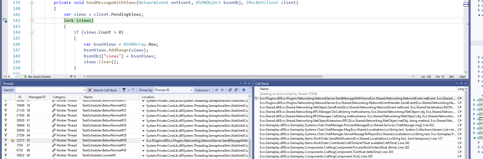Click the editor horizontal scrollbar thumb
483x159 pixels.
click(204, 77)
